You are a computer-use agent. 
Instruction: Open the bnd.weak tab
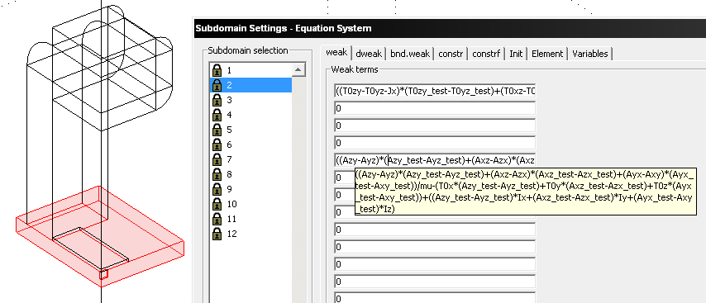pos(410,54)
